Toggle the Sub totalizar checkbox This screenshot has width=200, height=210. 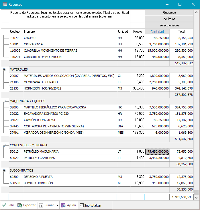pos(82,205)
